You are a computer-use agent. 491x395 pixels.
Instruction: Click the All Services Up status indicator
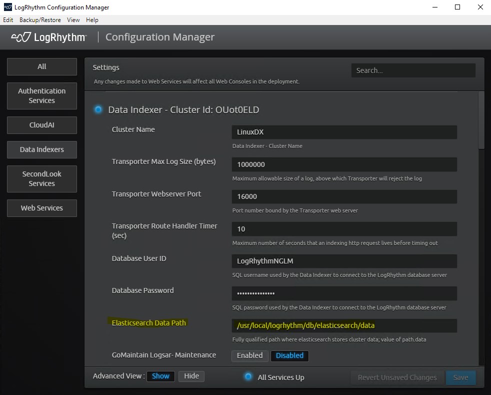point(248,377)
